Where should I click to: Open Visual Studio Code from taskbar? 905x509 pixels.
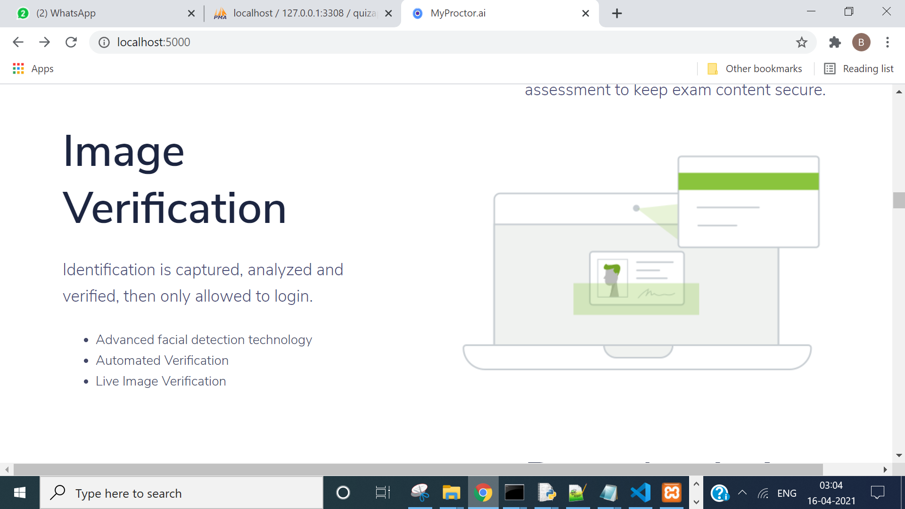click(x=640, y=493)
